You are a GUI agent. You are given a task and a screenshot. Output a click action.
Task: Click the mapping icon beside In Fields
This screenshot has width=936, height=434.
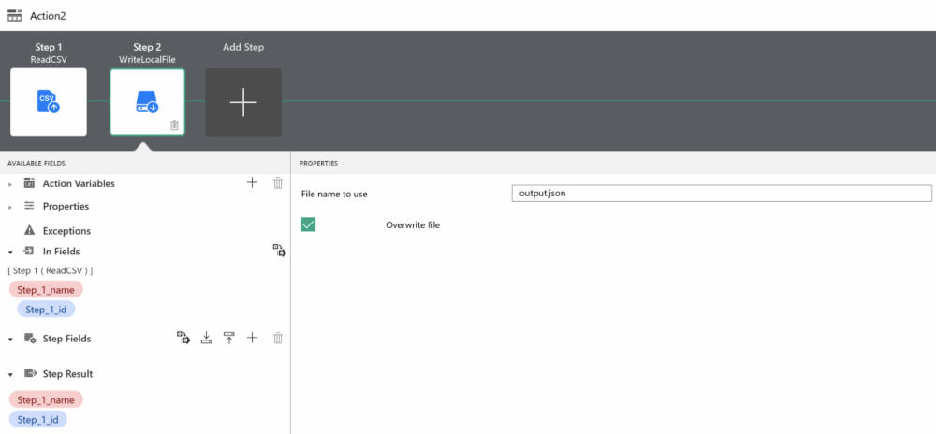pyautogui.click(x=279, y=251)
